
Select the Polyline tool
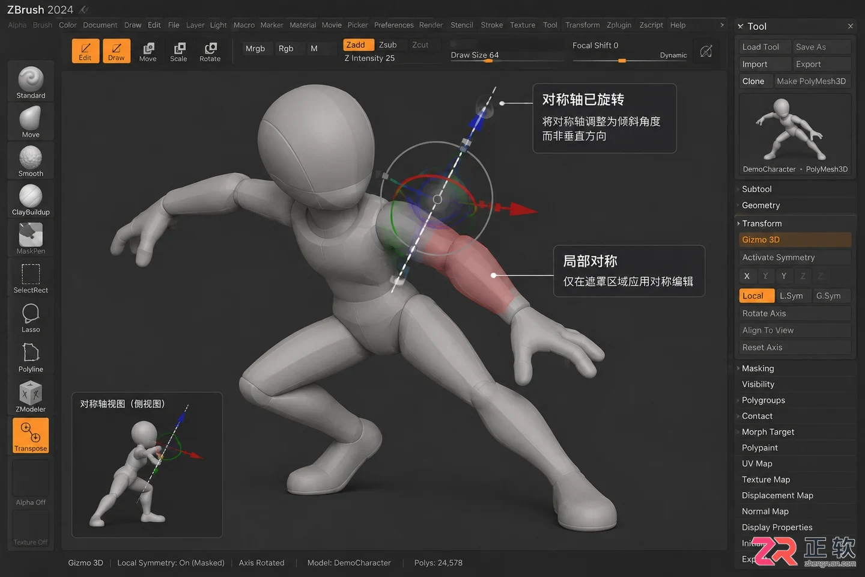31,357
